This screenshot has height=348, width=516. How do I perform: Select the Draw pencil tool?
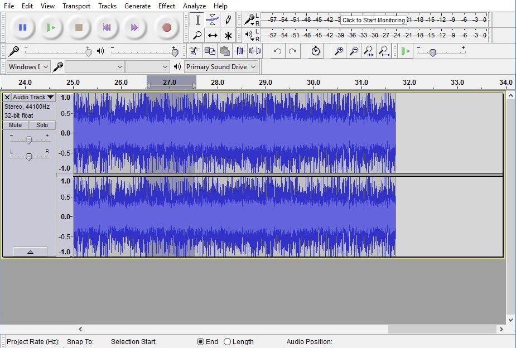click(228, 20)
